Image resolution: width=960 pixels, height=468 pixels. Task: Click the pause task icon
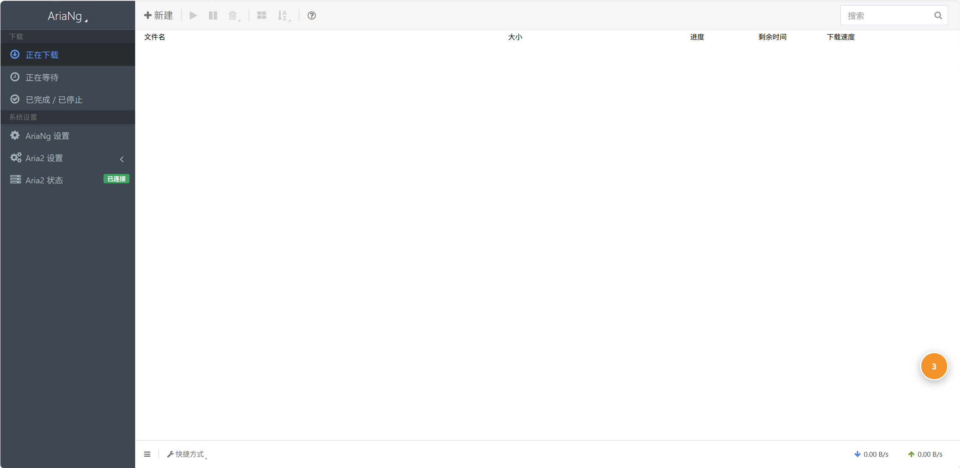[213, 15]
